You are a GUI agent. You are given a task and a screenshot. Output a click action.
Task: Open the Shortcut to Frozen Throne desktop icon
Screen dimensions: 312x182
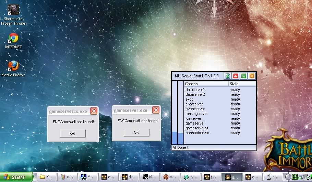13,10
